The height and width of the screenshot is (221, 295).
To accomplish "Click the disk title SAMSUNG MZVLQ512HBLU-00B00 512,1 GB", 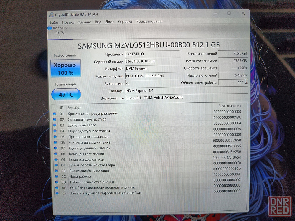I will (149, 45).
